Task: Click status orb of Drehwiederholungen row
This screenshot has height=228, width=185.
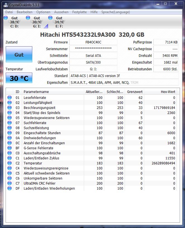Action: [10, 138]
